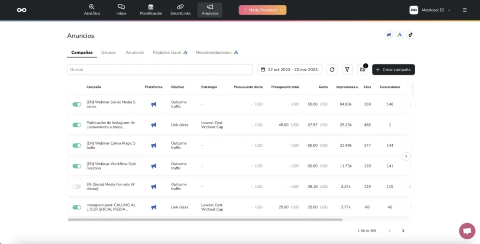Image resolution: width=480 pixels, height=244 pixels.
Task: Click the Metricool ES account avatar
Action: 413,10
